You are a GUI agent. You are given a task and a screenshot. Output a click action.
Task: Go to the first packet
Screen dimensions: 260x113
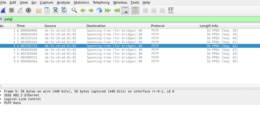108,10
